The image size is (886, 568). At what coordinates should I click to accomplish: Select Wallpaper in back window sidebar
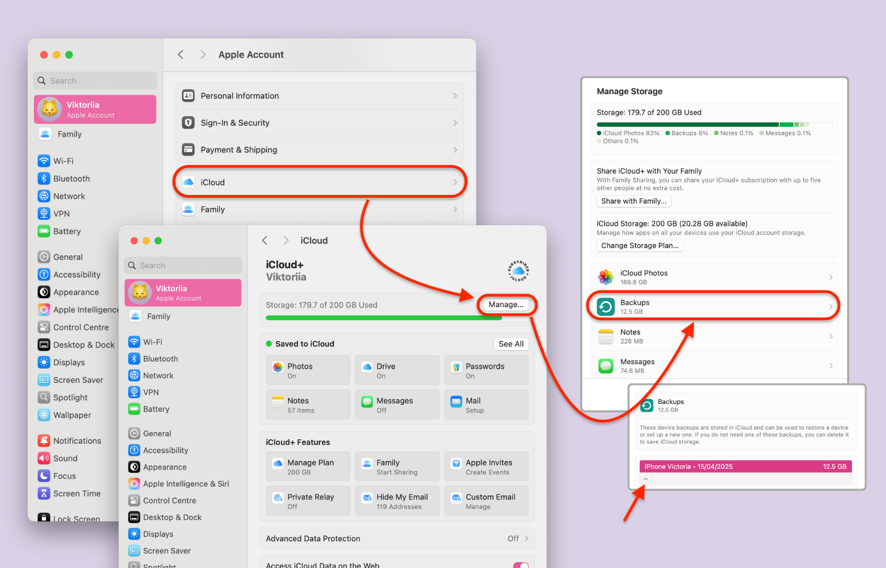[65, 415]
